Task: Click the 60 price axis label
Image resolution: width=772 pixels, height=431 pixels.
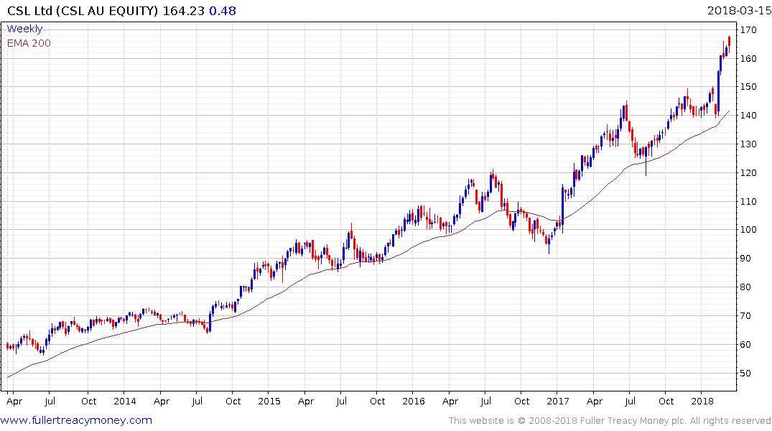Action: tap(745, 345)
